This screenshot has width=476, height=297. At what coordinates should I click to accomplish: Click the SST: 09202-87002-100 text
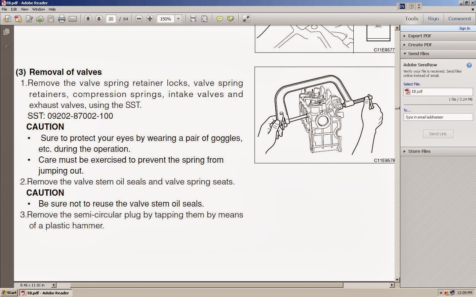click(70, 116)
